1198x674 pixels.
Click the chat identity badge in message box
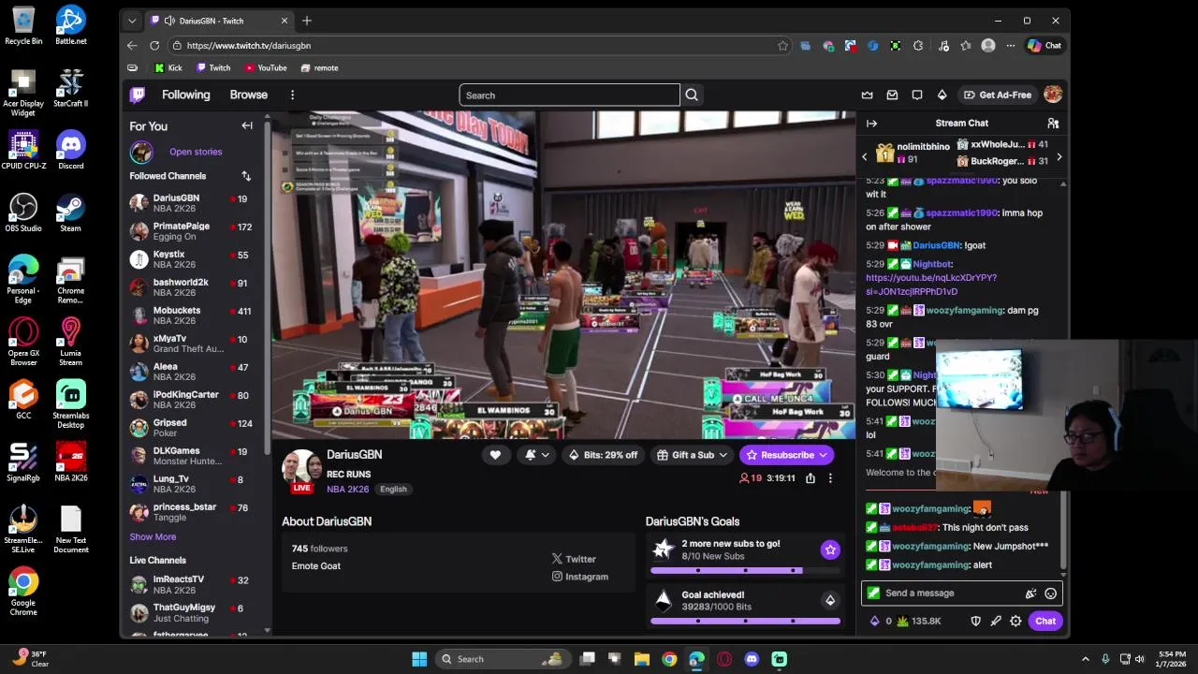[x=873, y=593]
